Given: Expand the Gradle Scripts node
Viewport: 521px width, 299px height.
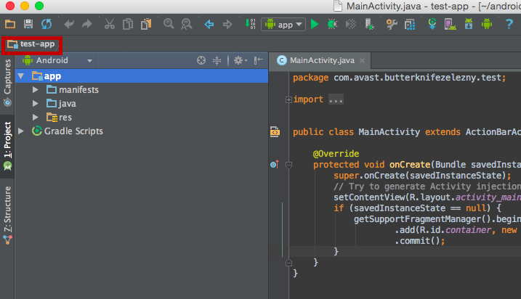Looking at the screenshot, I should (x=21, y=131).
